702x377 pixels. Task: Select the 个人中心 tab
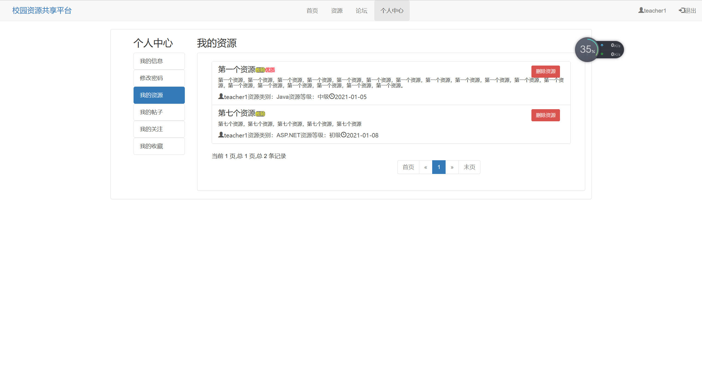tap(392, 10)
